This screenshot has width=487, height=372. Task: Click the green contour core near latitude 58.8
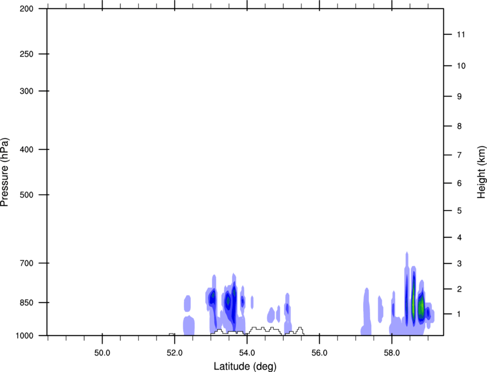[421, 307]
